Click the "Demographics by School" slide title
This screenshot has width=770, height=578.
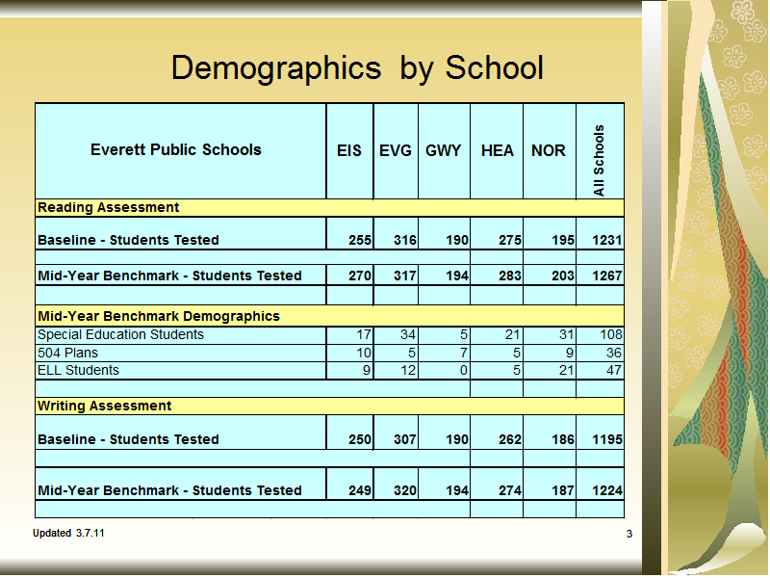357,67
